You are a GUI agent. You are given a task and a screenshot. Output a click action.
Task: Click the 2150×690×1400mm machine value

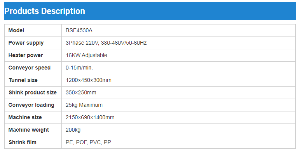(90, 117)
